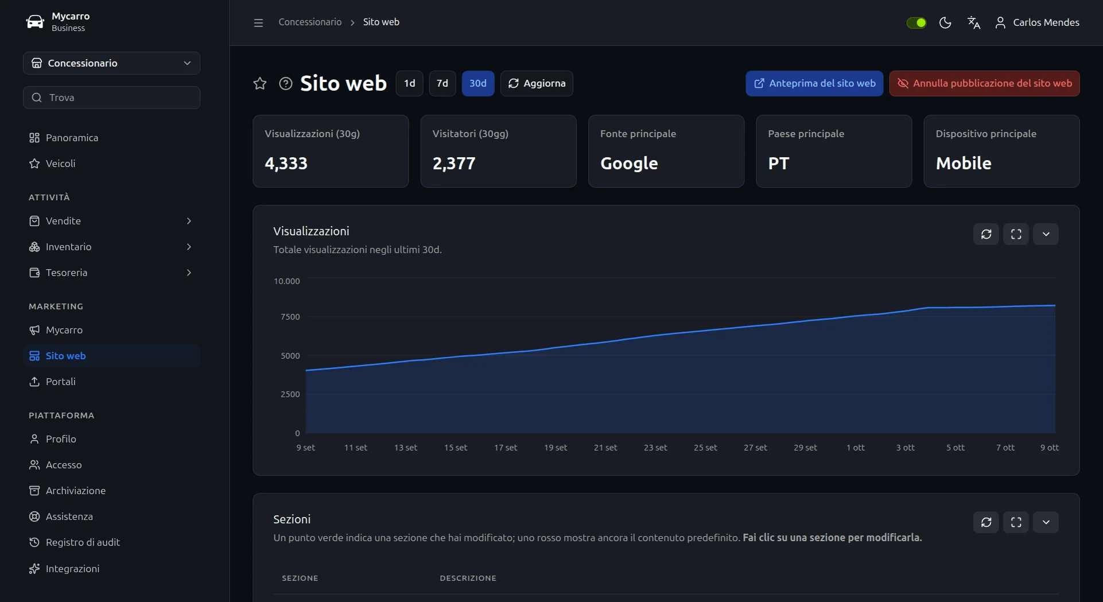Select the 1d time range
This screenshot has width=1103, height=602.
point(409,84)
